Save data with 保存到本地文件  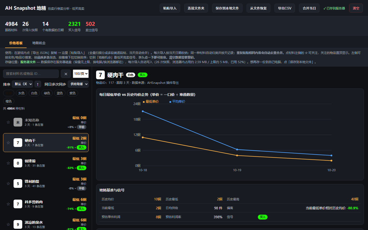coord(227,8)
